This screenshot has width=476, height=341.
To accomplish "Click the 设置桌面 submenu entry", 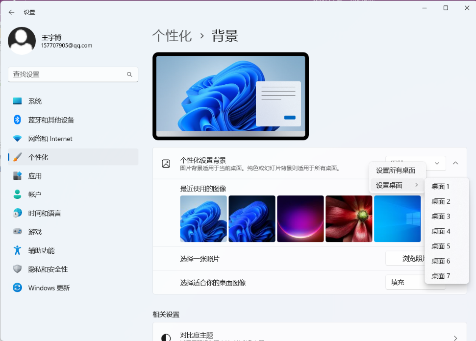I will pyautogui.click(x=398, y=185).
